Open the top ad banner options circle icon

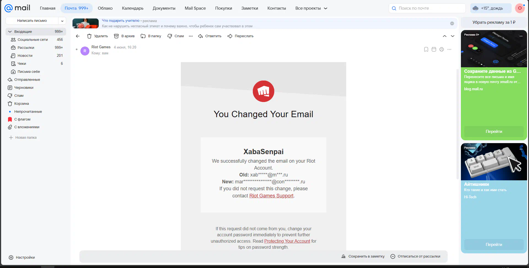point(452,23)
